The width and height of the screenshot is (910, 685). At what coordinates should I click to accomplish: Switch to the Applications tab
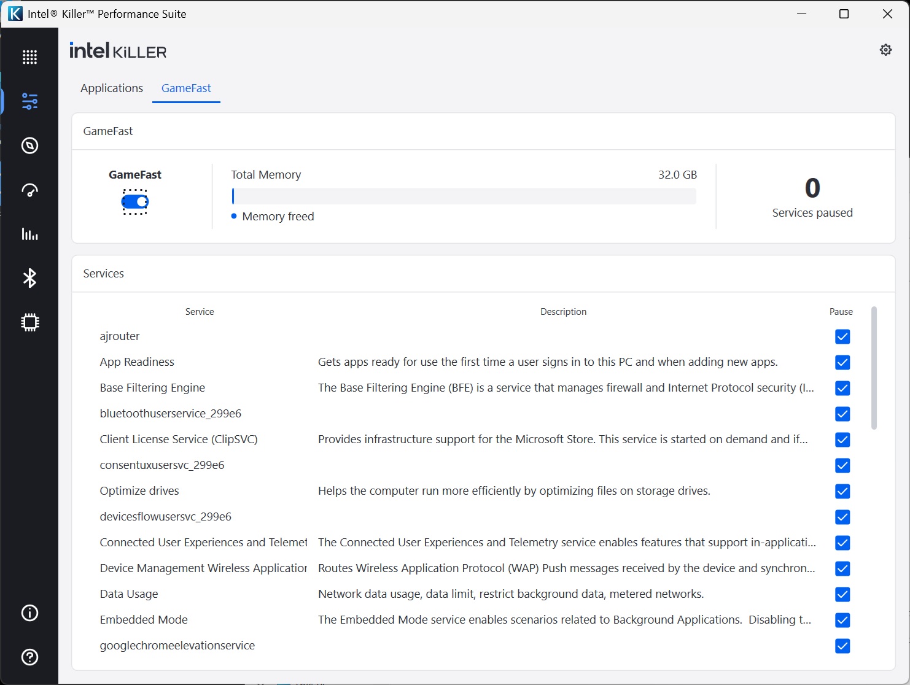click(112, 88)
